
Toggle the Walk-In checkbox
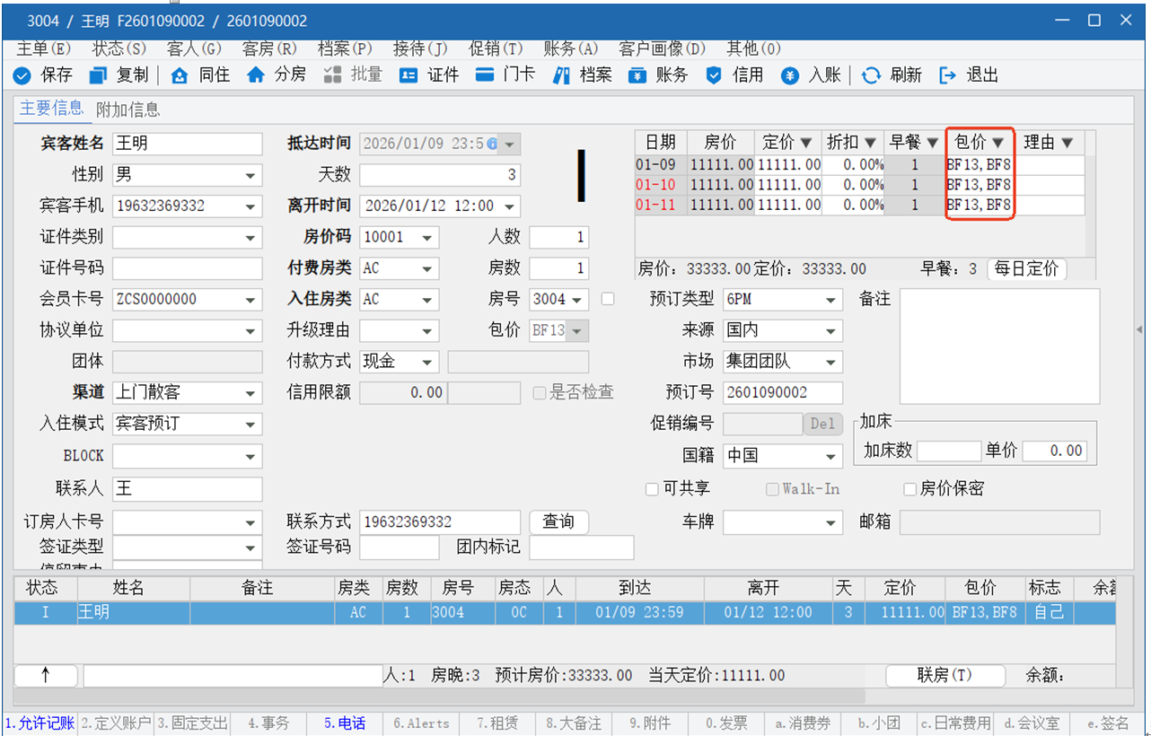pos(772,489)
